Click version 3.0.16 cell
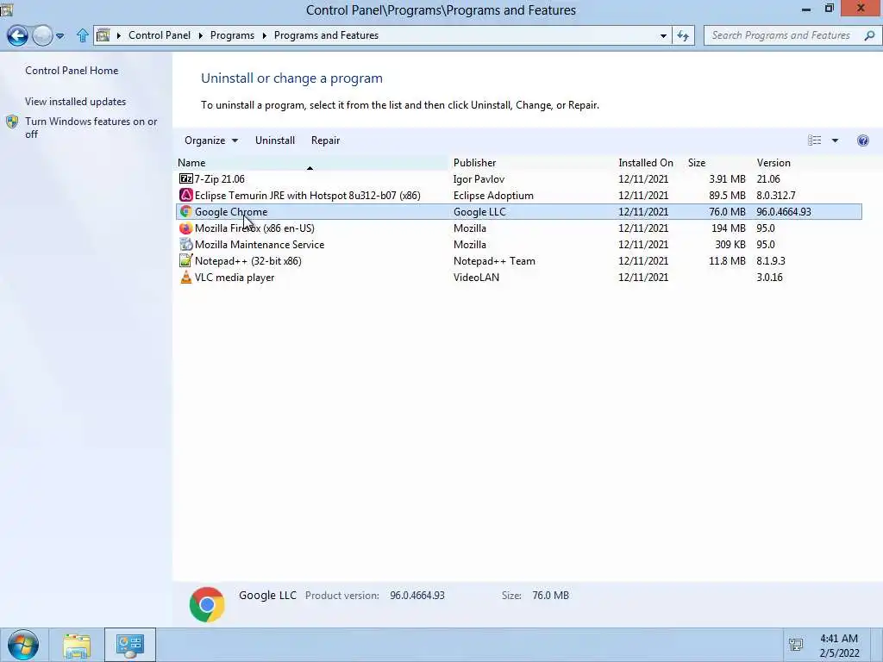The width and height of the screenshot is (883, 662). click(769, 277)
